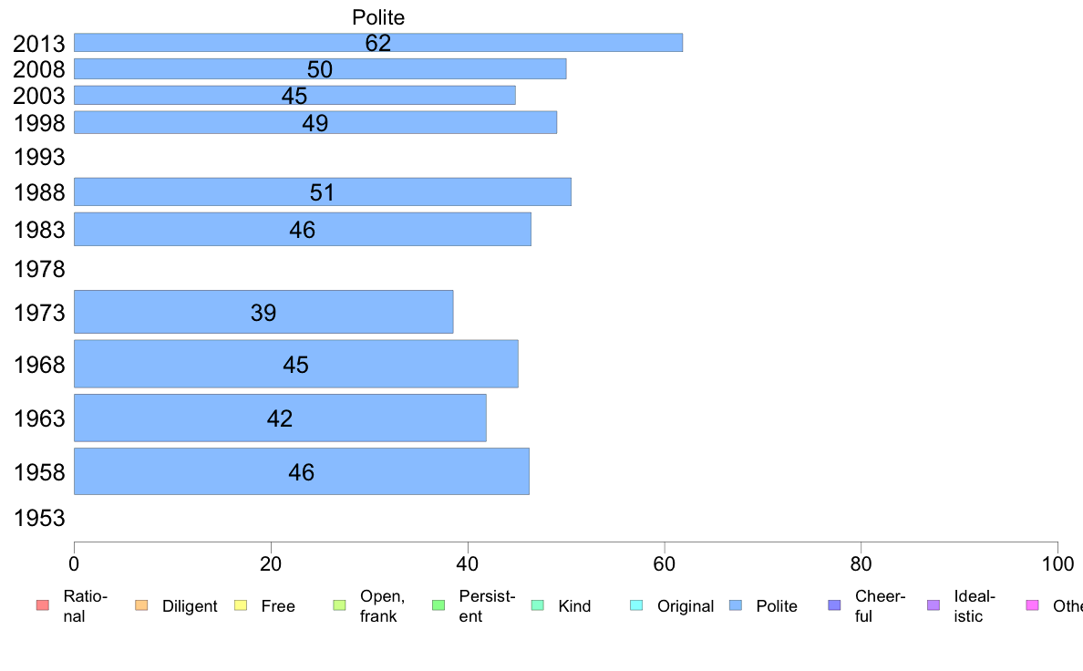This screenshot has height=671, width=1083.
Task: Select the yellow Free legend swatch
Action: click(x=241, y=606)
